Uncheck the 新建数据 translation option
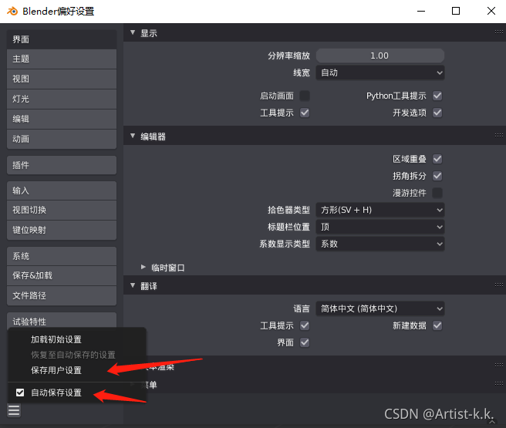 click(x=437, y=325)
